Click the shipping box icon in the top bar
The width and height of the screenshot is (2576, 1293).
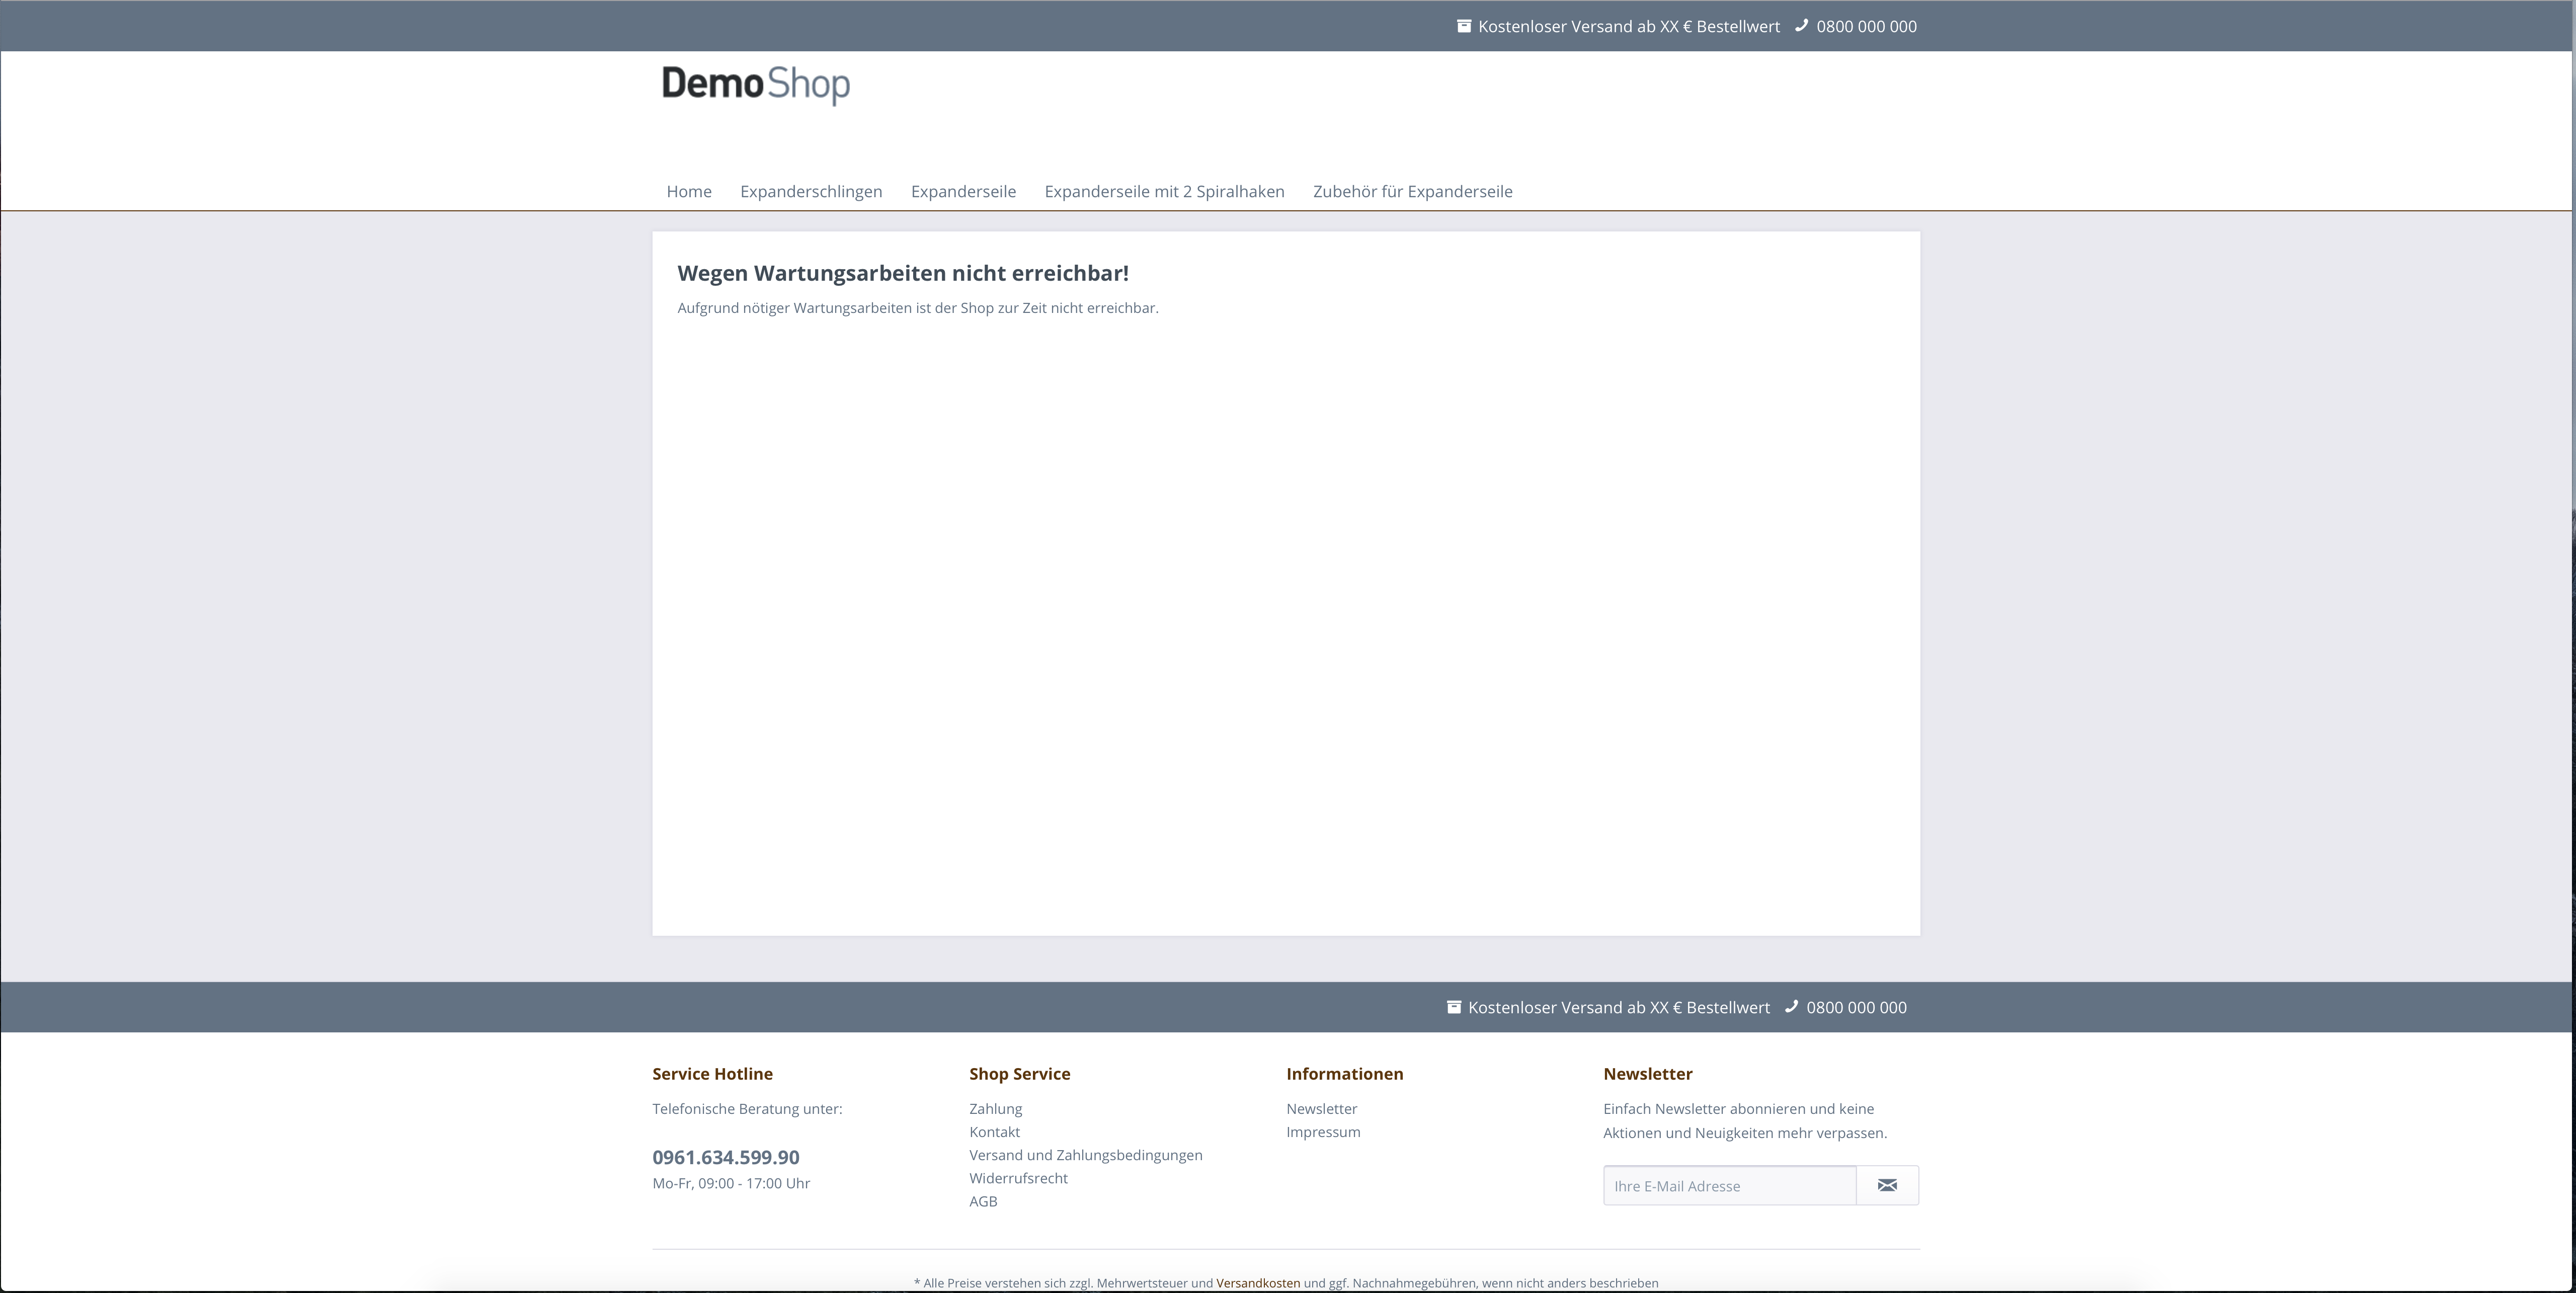pyautogui.click(x=1464, y=26)
